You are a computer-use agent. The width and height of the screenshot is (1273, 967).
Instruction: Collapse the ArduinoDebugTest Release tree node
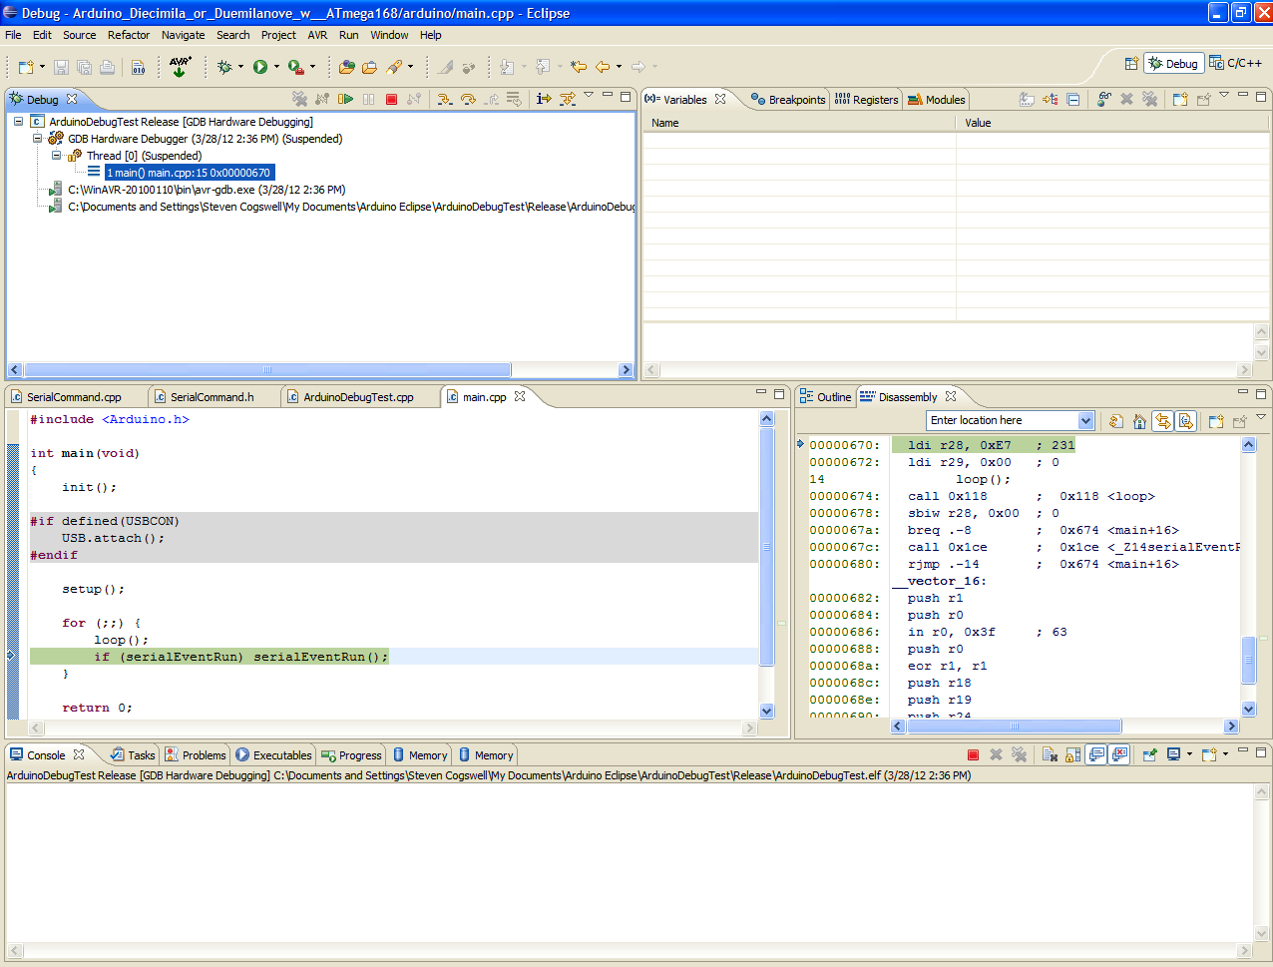coord(18,122)
